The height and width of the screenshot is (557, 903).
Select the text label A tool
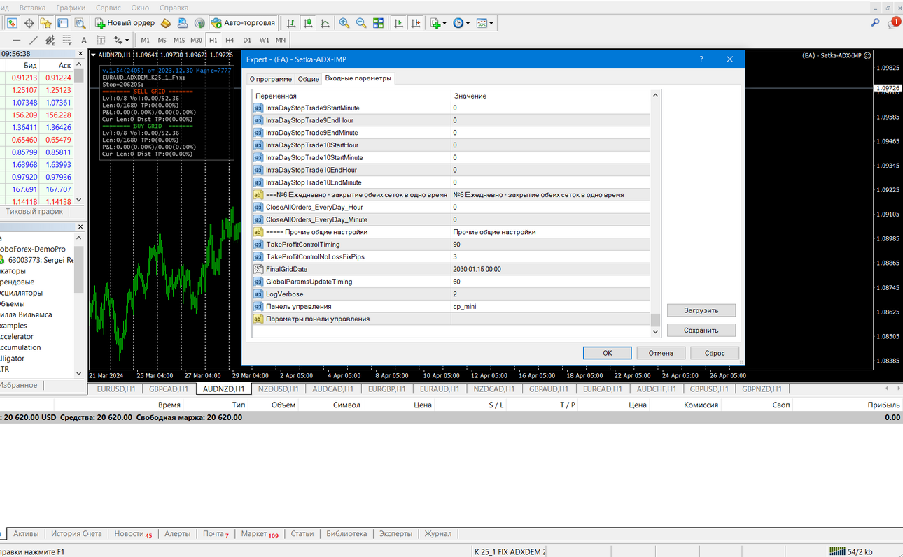(84, 40)
